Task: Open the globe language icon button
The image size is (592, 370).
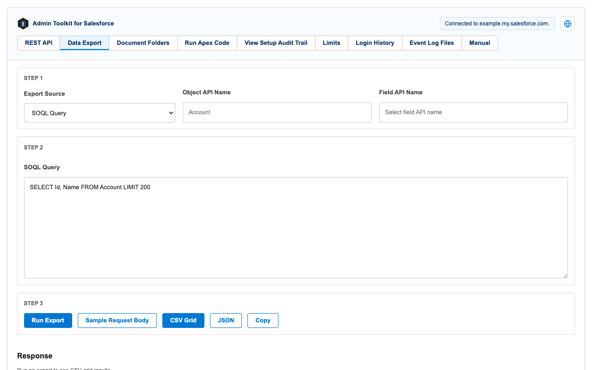Action: coord(567,24)
